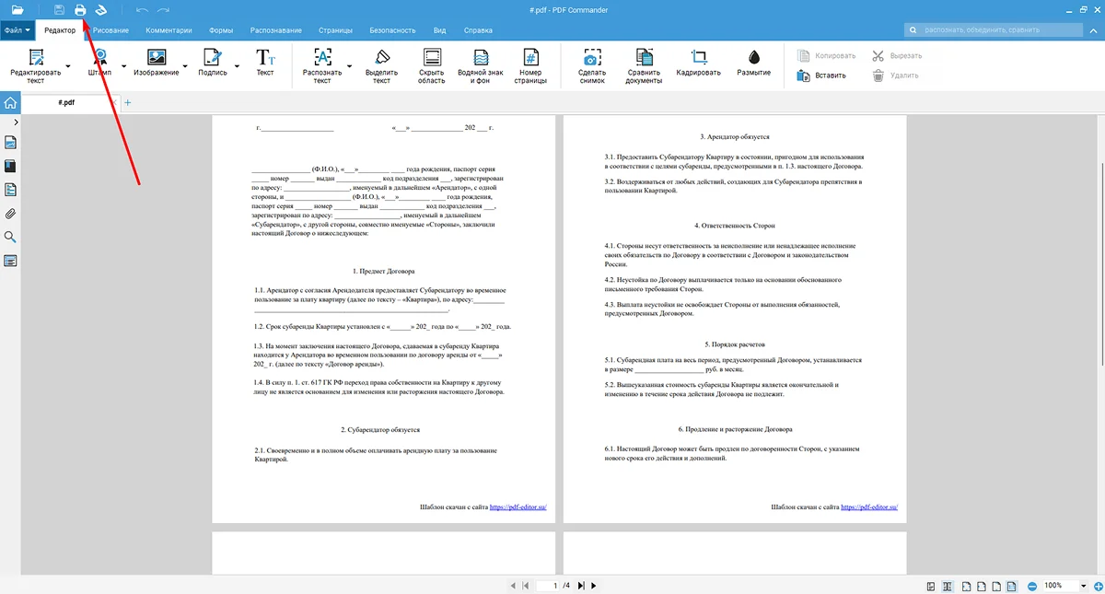Zoom out with the minus icon
1105x594 pixels.
point(1032,586)
